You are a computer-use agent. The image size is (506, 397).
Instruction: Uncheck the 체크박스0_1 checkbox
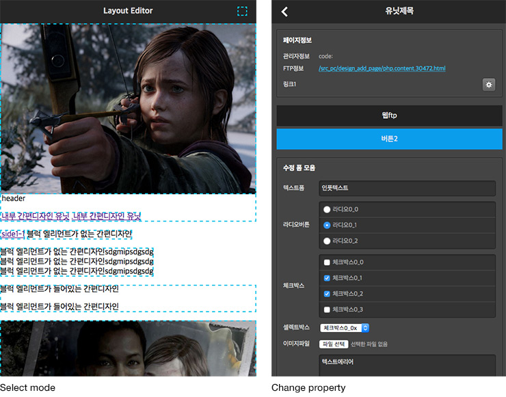[327, 278]
